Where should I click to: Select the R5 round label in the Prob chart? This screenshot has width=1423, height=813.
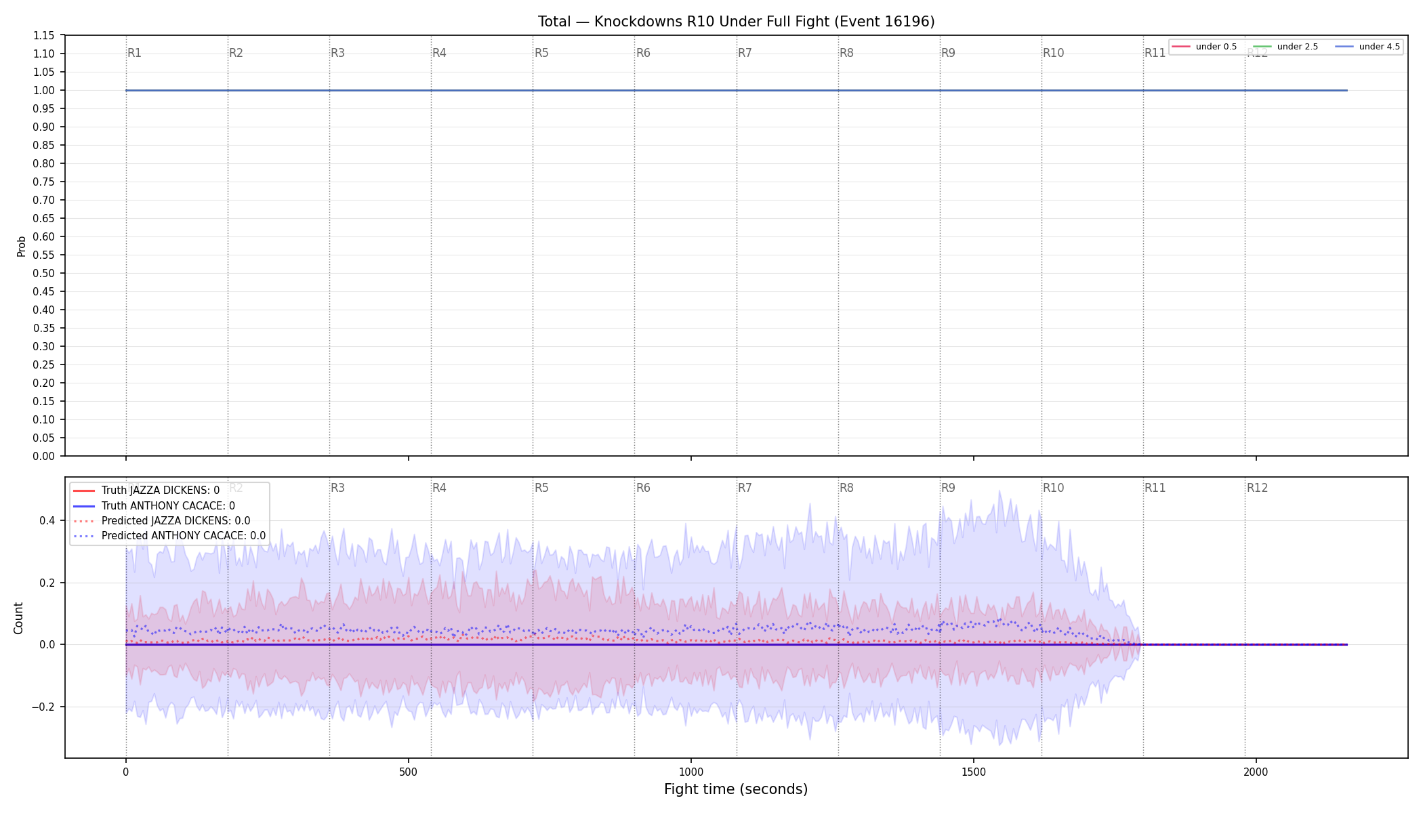[x=541, y=53]
